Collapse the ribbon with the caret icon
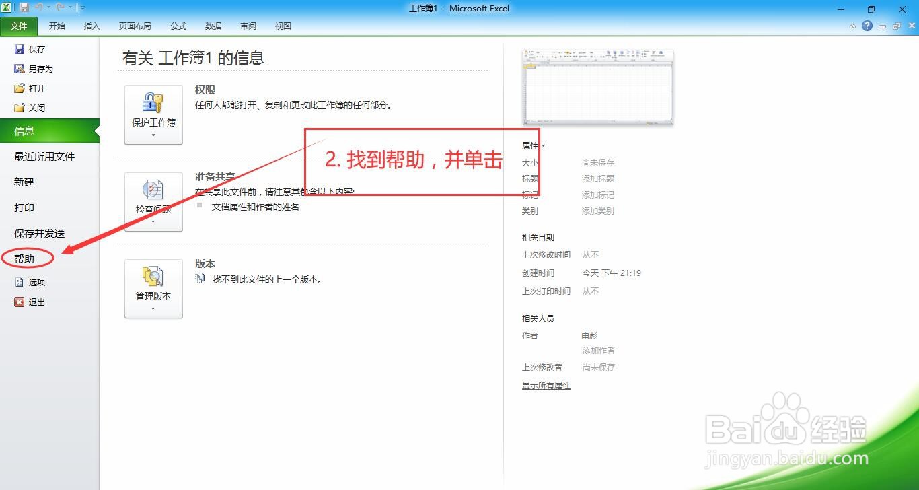The height and width of the screenshot is (490, 919). tap(853, 26)
